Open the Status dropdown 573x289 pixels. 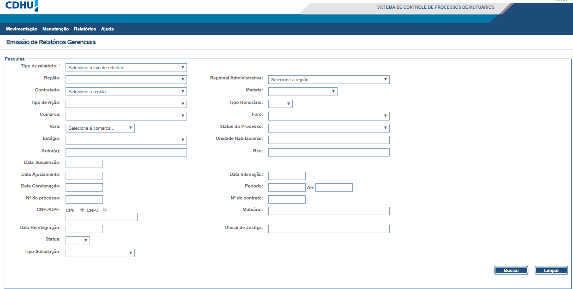click(x=78, y=241)
